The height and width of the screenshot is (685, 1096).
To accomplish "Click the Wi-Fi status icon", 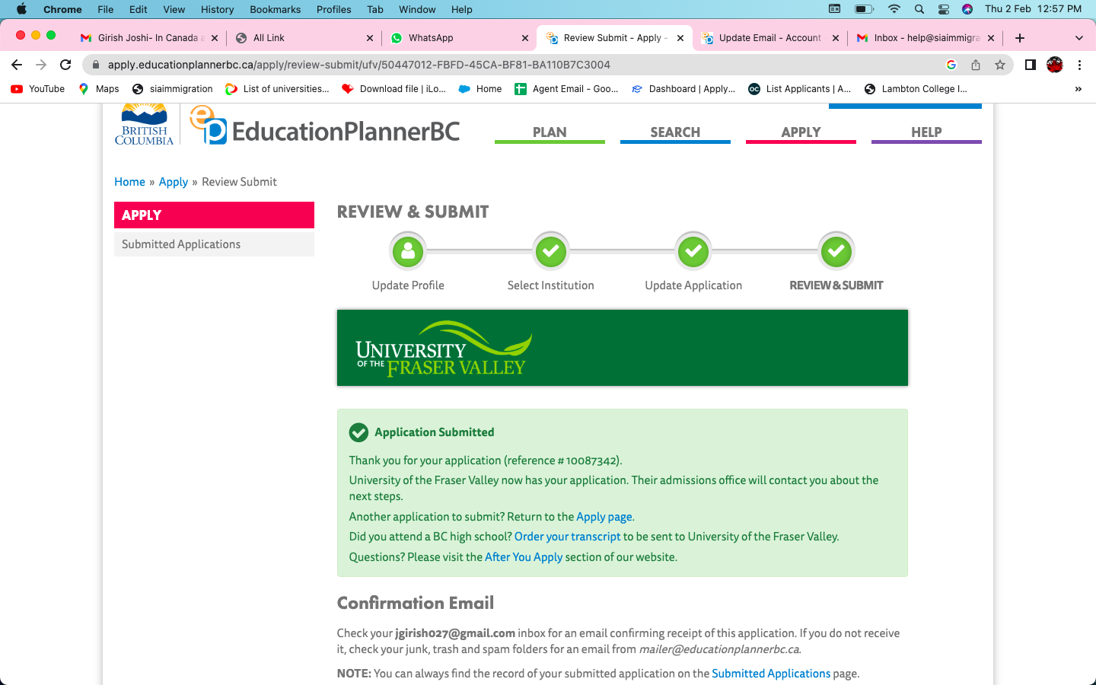I will [894, 9].
